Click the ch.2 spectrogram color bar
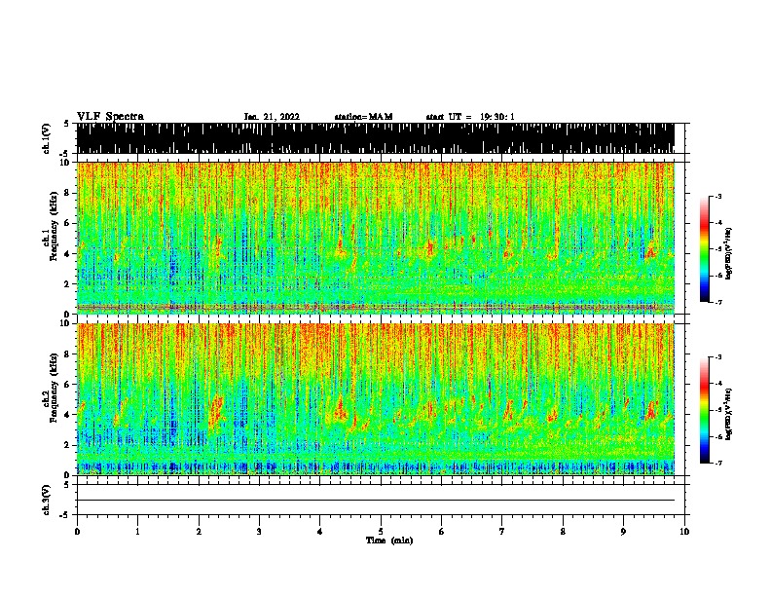 click(x=704, y=410)
